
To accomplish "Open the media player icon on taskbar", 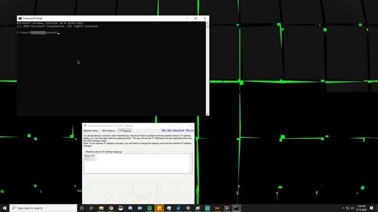I will click(x=227, y=208).
